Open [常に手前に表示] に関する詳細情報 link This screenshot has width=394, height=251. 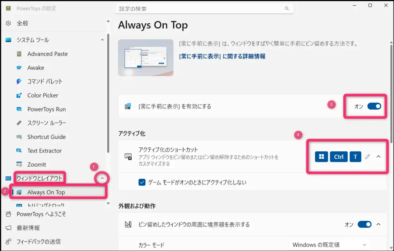[222, 56]
